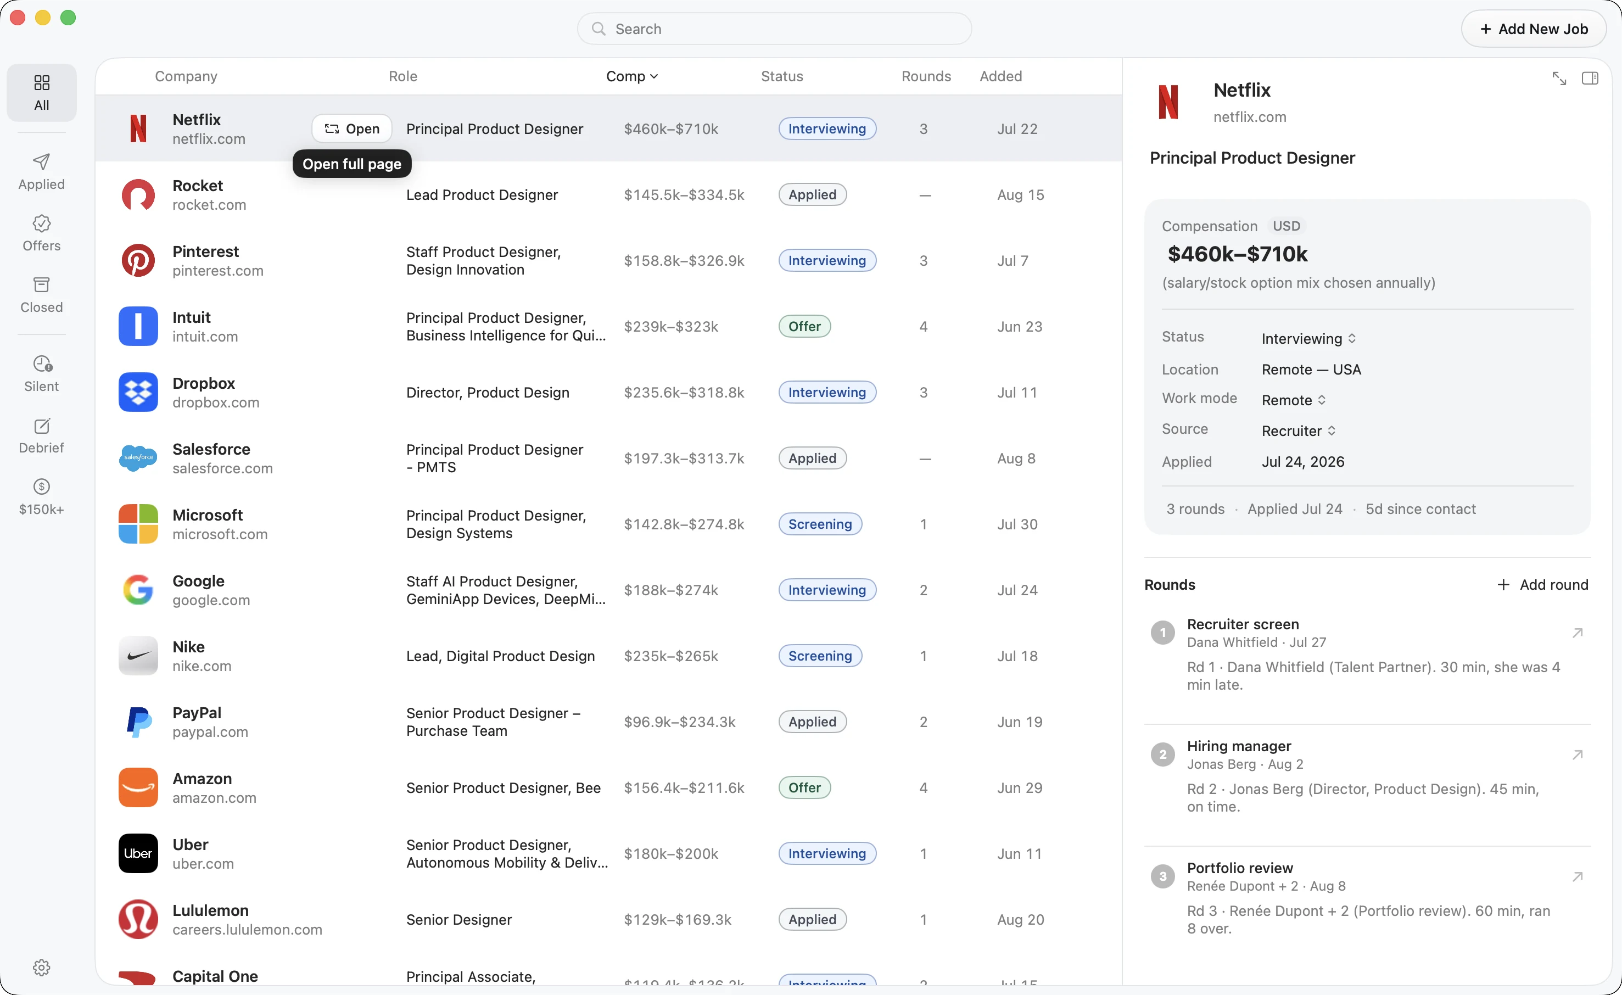Click the "$188k–$274k" Google comp cell
Screen dimensions: 1622x995
tap(671, 590)
